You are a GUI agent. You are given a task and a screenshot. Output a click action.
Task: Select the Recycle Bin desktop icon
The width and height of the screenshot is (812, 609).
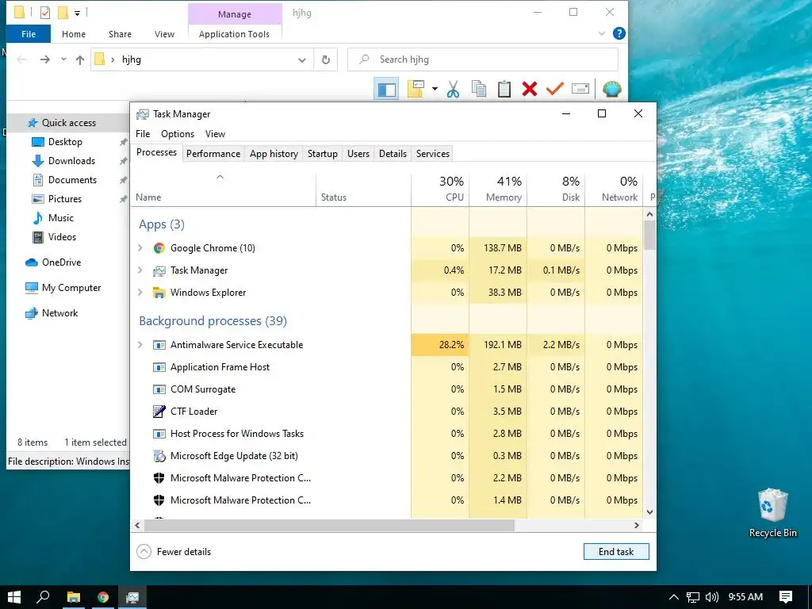(772, 513)
